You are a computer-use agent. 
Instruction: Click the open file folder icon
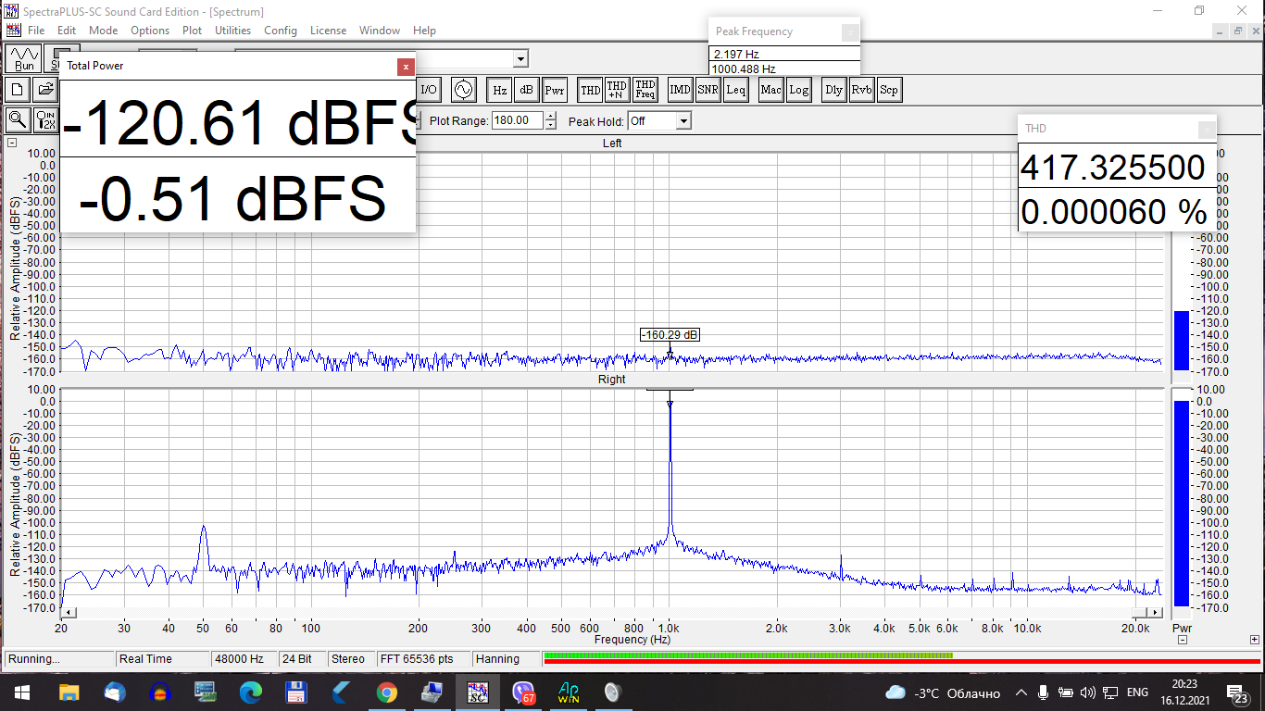tap(44, 90)
